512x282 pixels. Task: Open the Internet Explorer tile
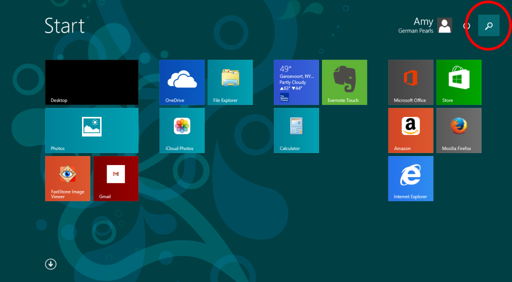coord(410,178)
